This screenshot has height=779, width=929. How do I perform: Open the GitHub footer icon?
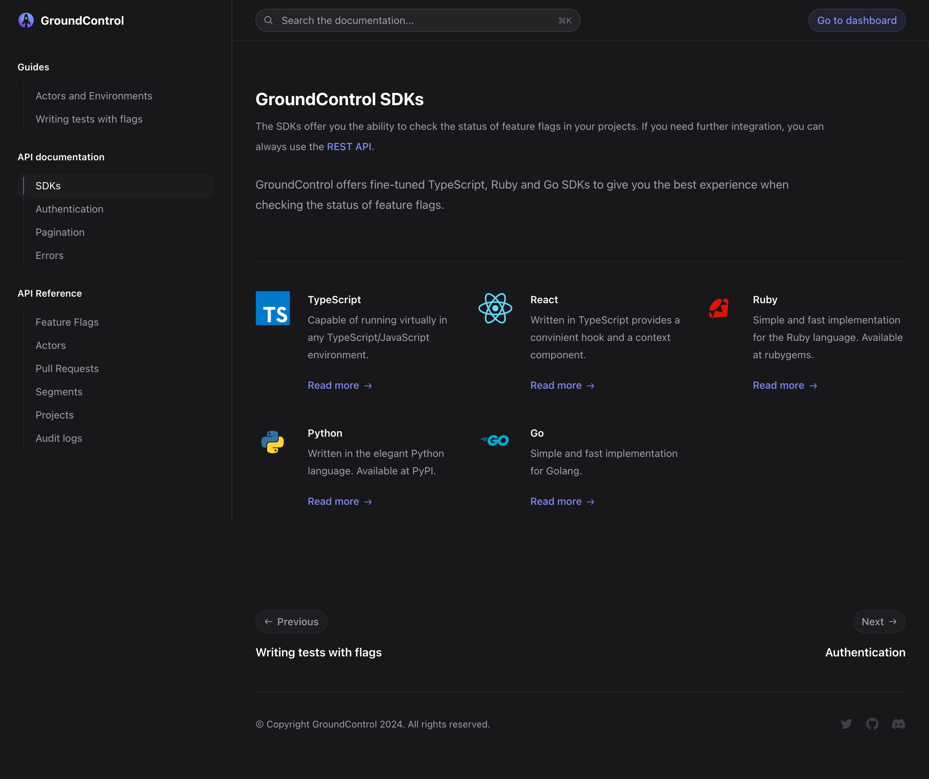pyautogui.click(x=872, y=724)
